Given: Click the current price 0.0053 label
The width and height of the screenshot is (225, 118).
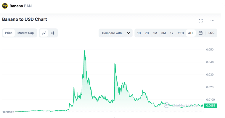Looking at the screenshot, I should tap(211, 106).
